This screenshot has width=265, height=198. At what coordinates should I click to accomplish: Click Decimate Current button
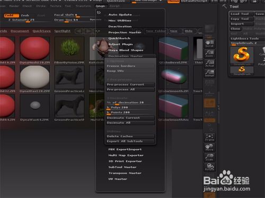coord(130,118)
